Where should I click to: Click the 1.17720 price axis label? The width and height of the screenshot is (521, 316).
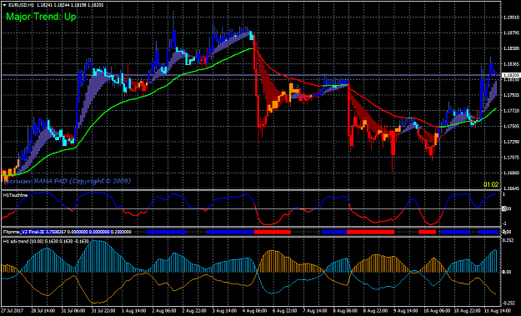(x=511, y=111)
